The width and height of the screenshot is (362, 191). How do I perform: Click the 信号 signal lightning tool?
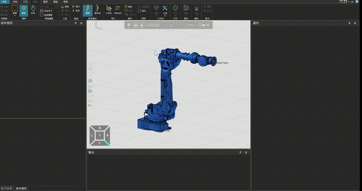(76, 11)
